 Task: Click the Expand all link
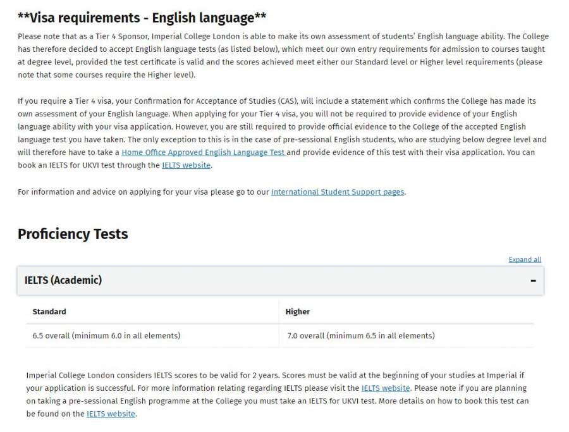(525, 260)
